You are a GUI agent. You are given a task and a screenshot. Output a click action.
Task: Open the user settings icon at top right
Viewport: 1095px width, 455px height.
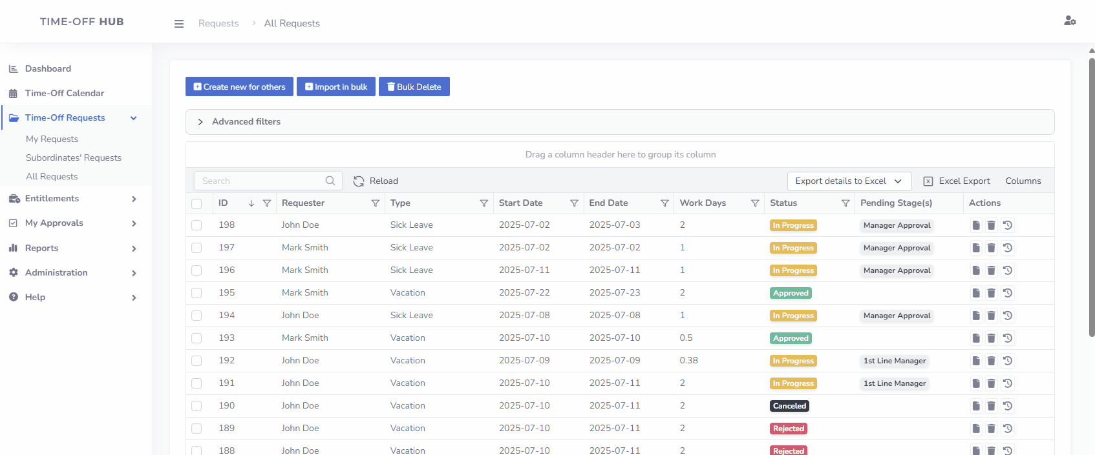(x=1070, y=21)
